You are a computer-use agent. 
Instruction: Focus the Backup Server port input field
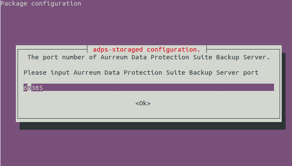(x=149, y=87)
